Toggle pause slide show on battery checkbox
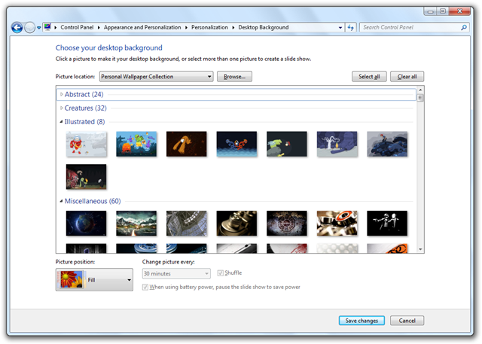Viewport: 482px width, 344px height. click(145, 287)
